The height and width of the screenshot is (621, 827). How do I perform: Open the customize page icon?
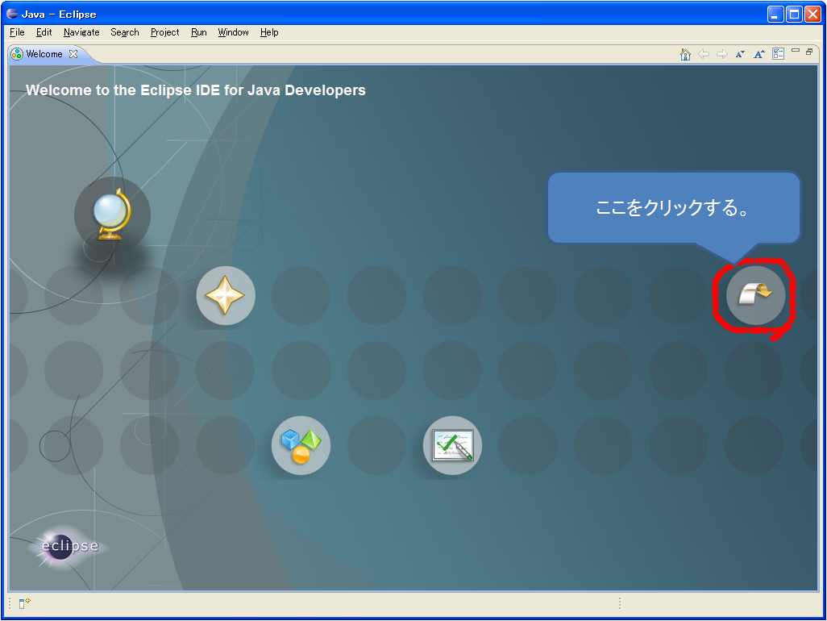point(778,54)
